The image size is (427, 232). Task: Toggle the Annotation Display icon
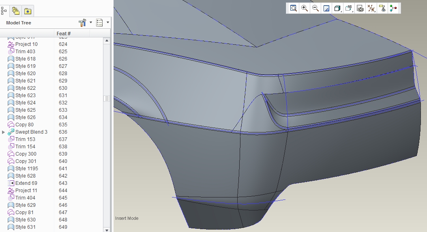pyautogui.click(x=382, y=8)
